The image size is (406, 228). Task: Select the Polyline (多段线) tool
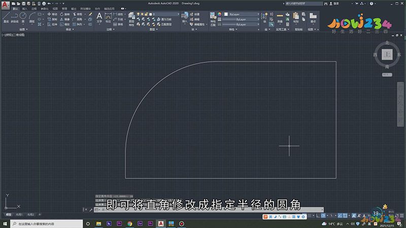click(x=15, y=18)
